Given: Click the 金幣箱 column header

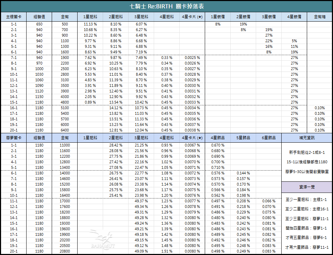Looking at the screenshot, I should coord(320,17).
